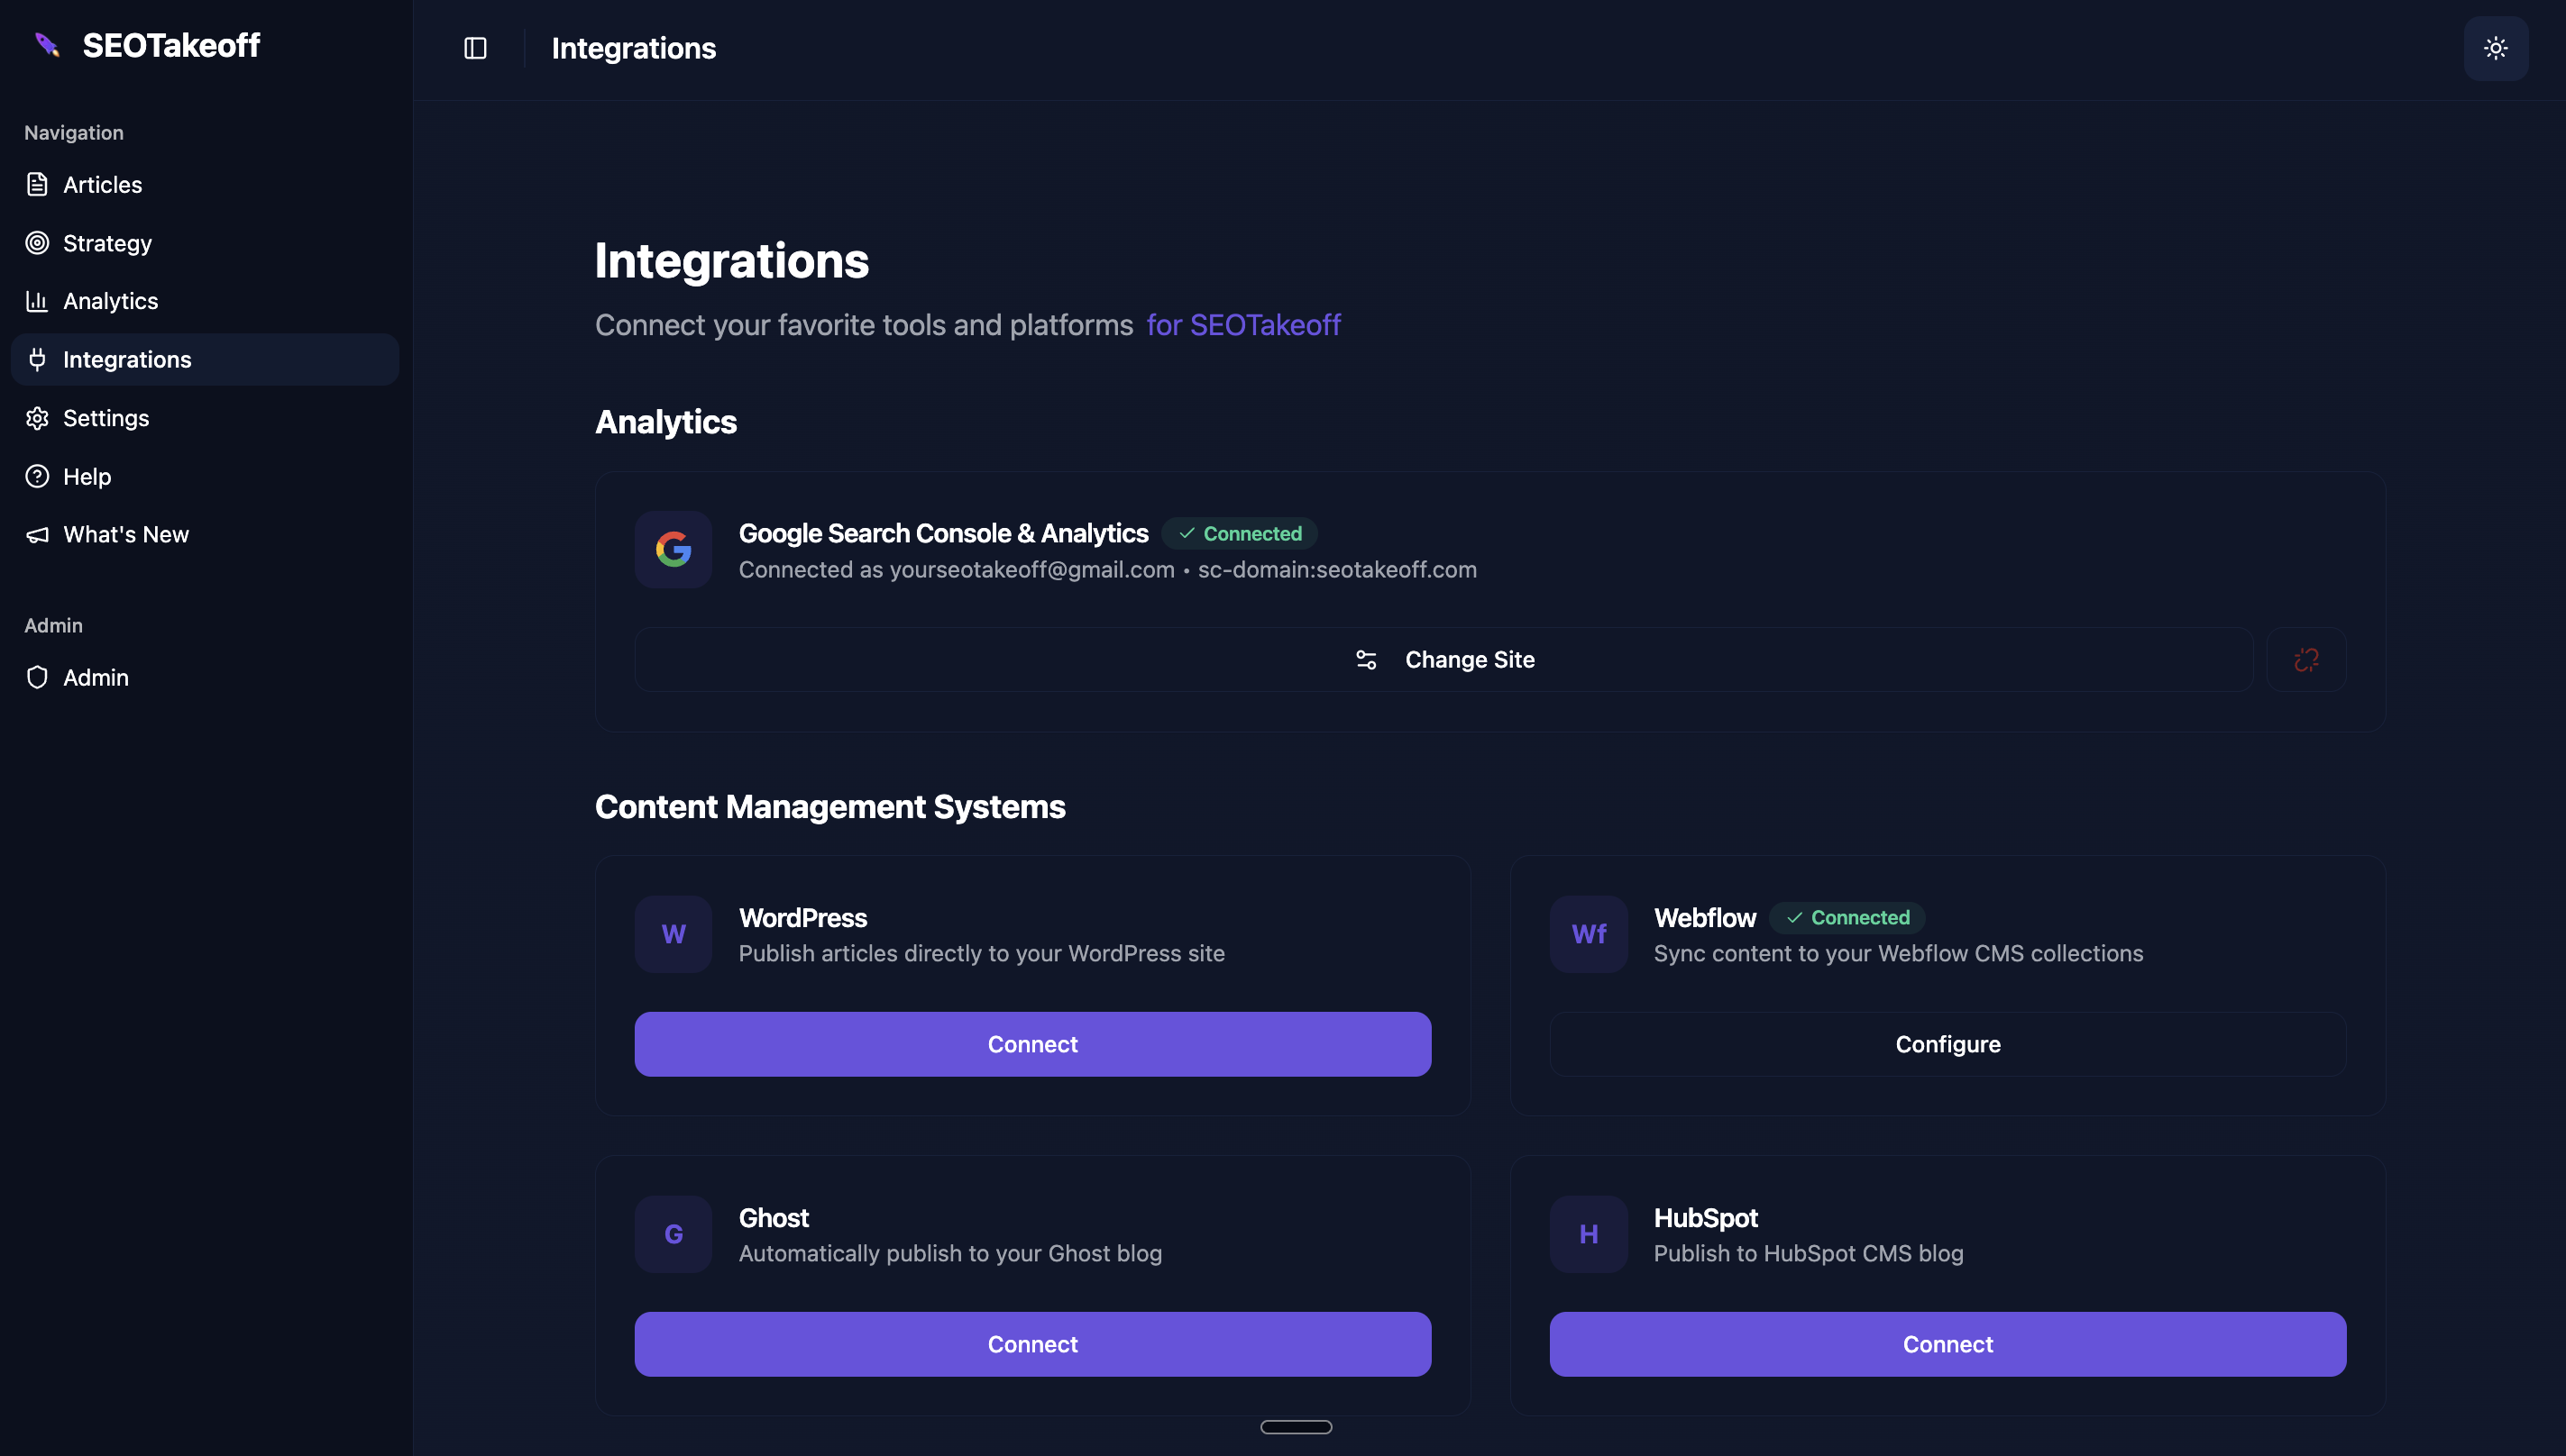This screenshot has width=2566, height=1456.
Task: Click the WordPress W icon tile
Action: pyautogui.click(x=674, y=934)
